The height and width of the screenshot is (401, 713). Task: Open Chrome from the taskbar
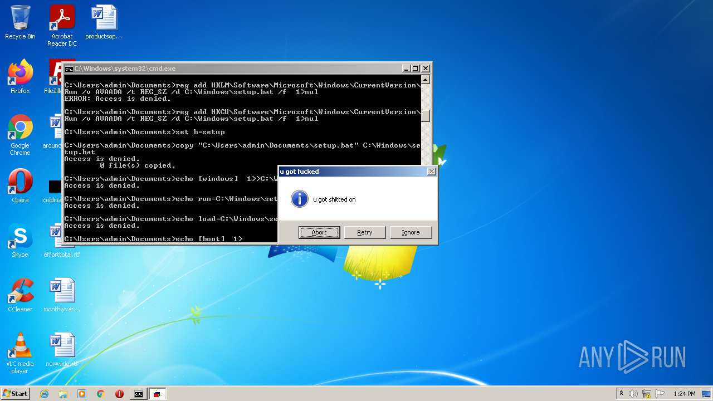point(101,394)
